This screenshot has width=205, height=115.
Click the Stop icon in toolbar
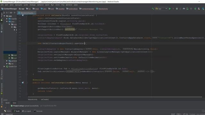coord(191,9)
